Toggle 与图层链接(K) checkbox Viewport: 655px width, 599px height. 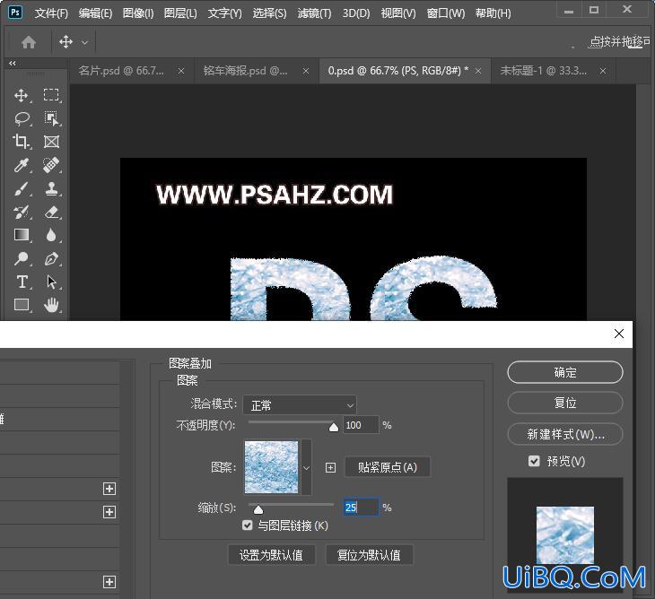248,525
